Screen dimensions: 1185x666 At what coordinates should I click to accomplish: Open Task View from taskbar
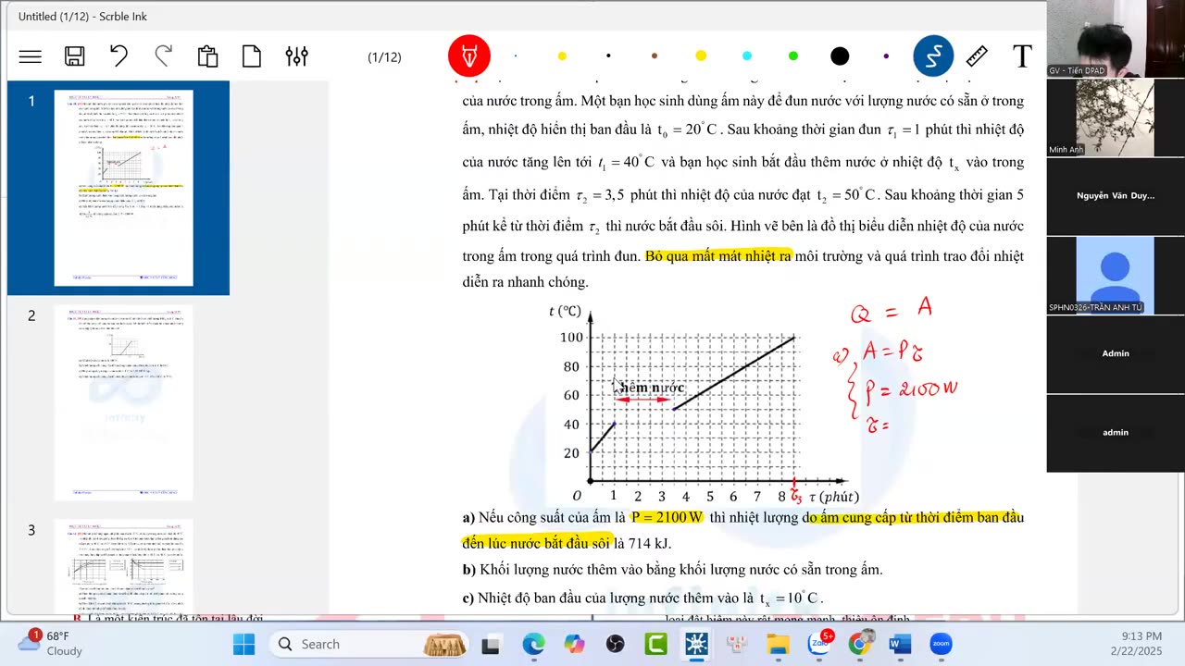coord(491,644)
